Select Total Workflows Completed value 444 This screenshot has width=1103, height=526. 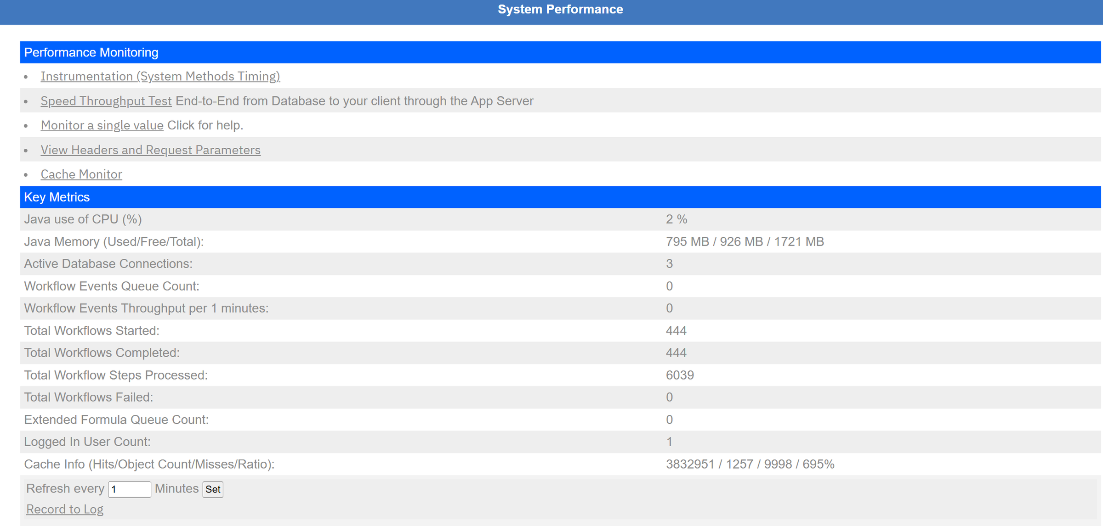(676, 353)
